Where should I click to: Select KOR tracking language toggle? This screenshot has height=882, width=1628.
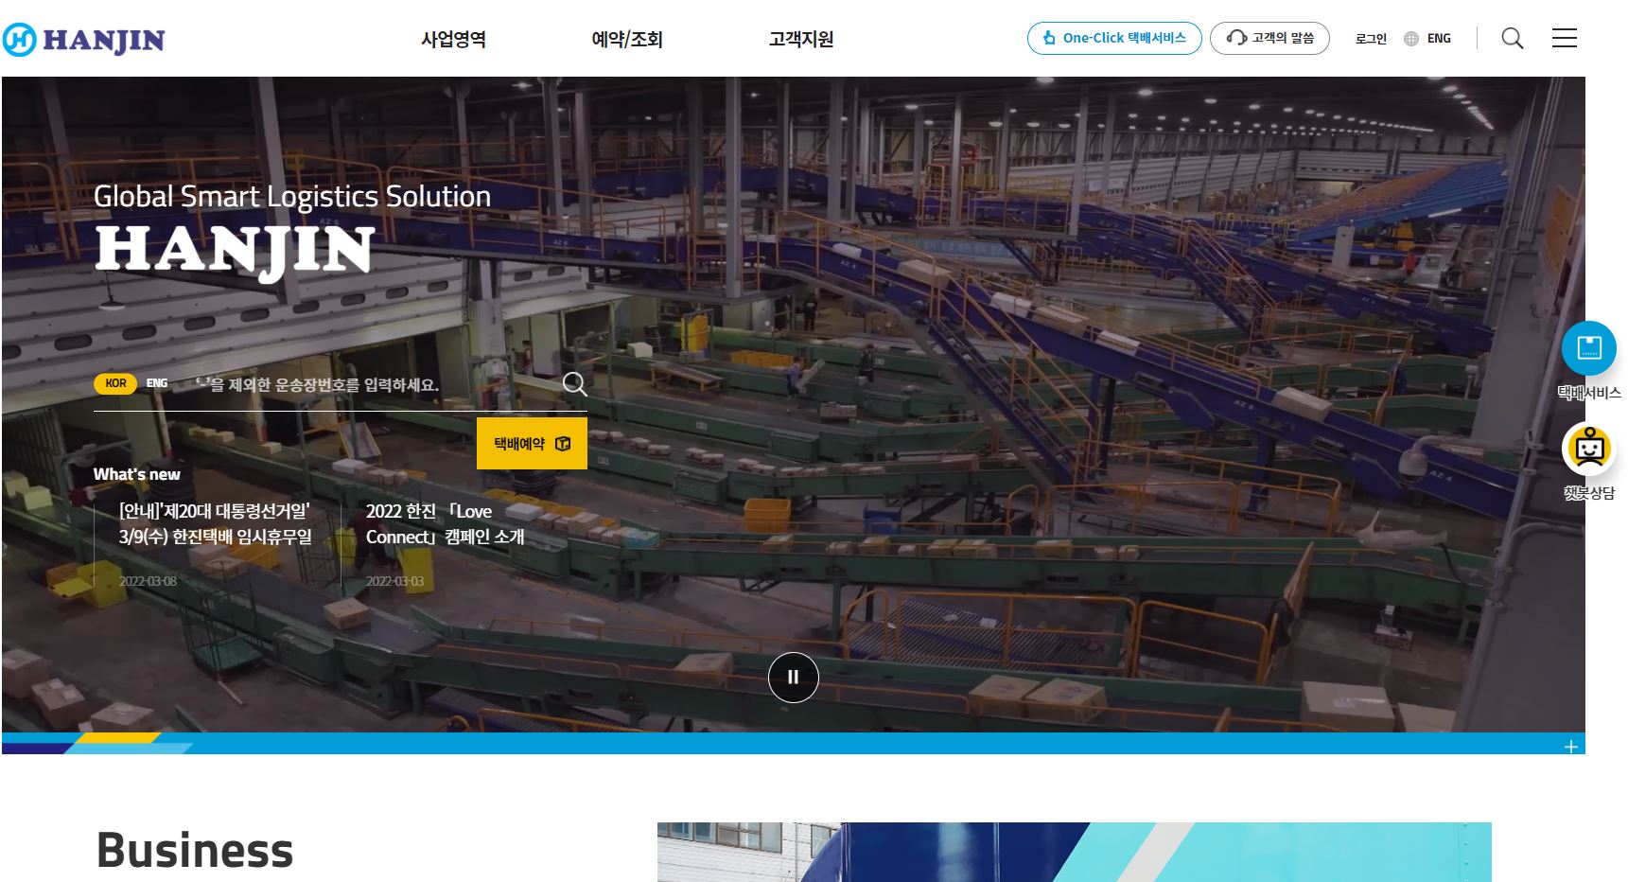pyautogui.click(x=115, y=383)
